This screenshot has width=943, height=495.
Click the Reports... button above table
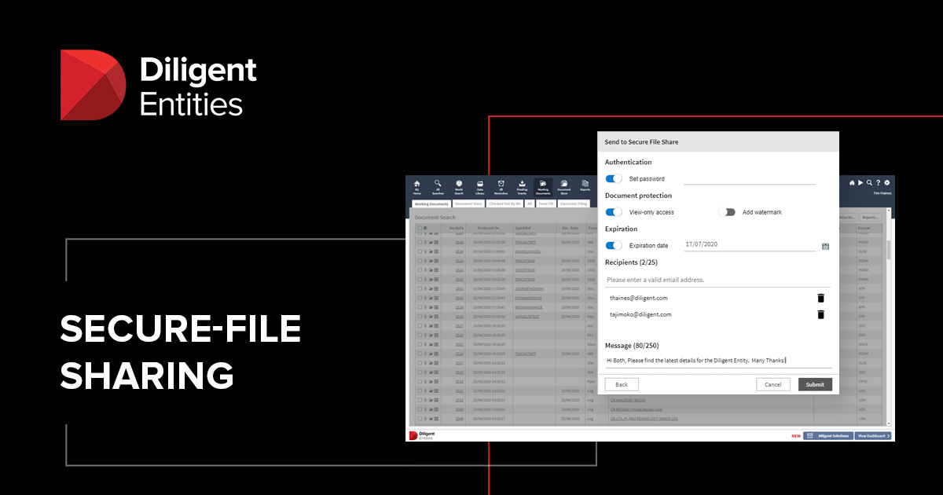pyautogui.click(x=871, y=217)
